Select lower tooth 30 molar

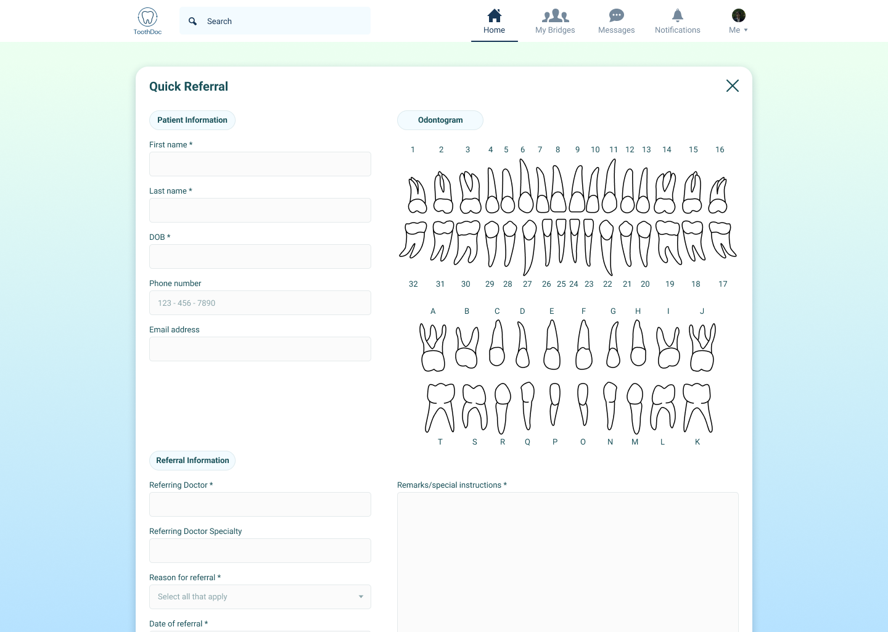point(467,242)
